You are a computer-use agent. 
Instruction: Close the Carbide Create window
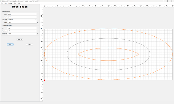(172, 1)
